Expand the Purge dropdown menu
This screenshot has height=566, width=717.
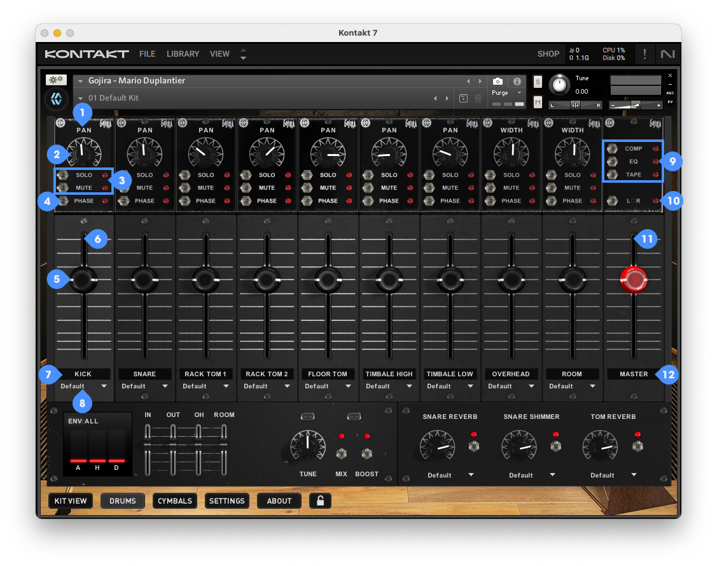(x=507, y=93)
